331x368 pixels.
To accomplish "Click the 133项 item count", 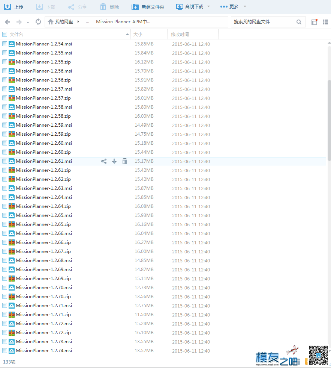I will pyautogui.click(x=9, y=362).
